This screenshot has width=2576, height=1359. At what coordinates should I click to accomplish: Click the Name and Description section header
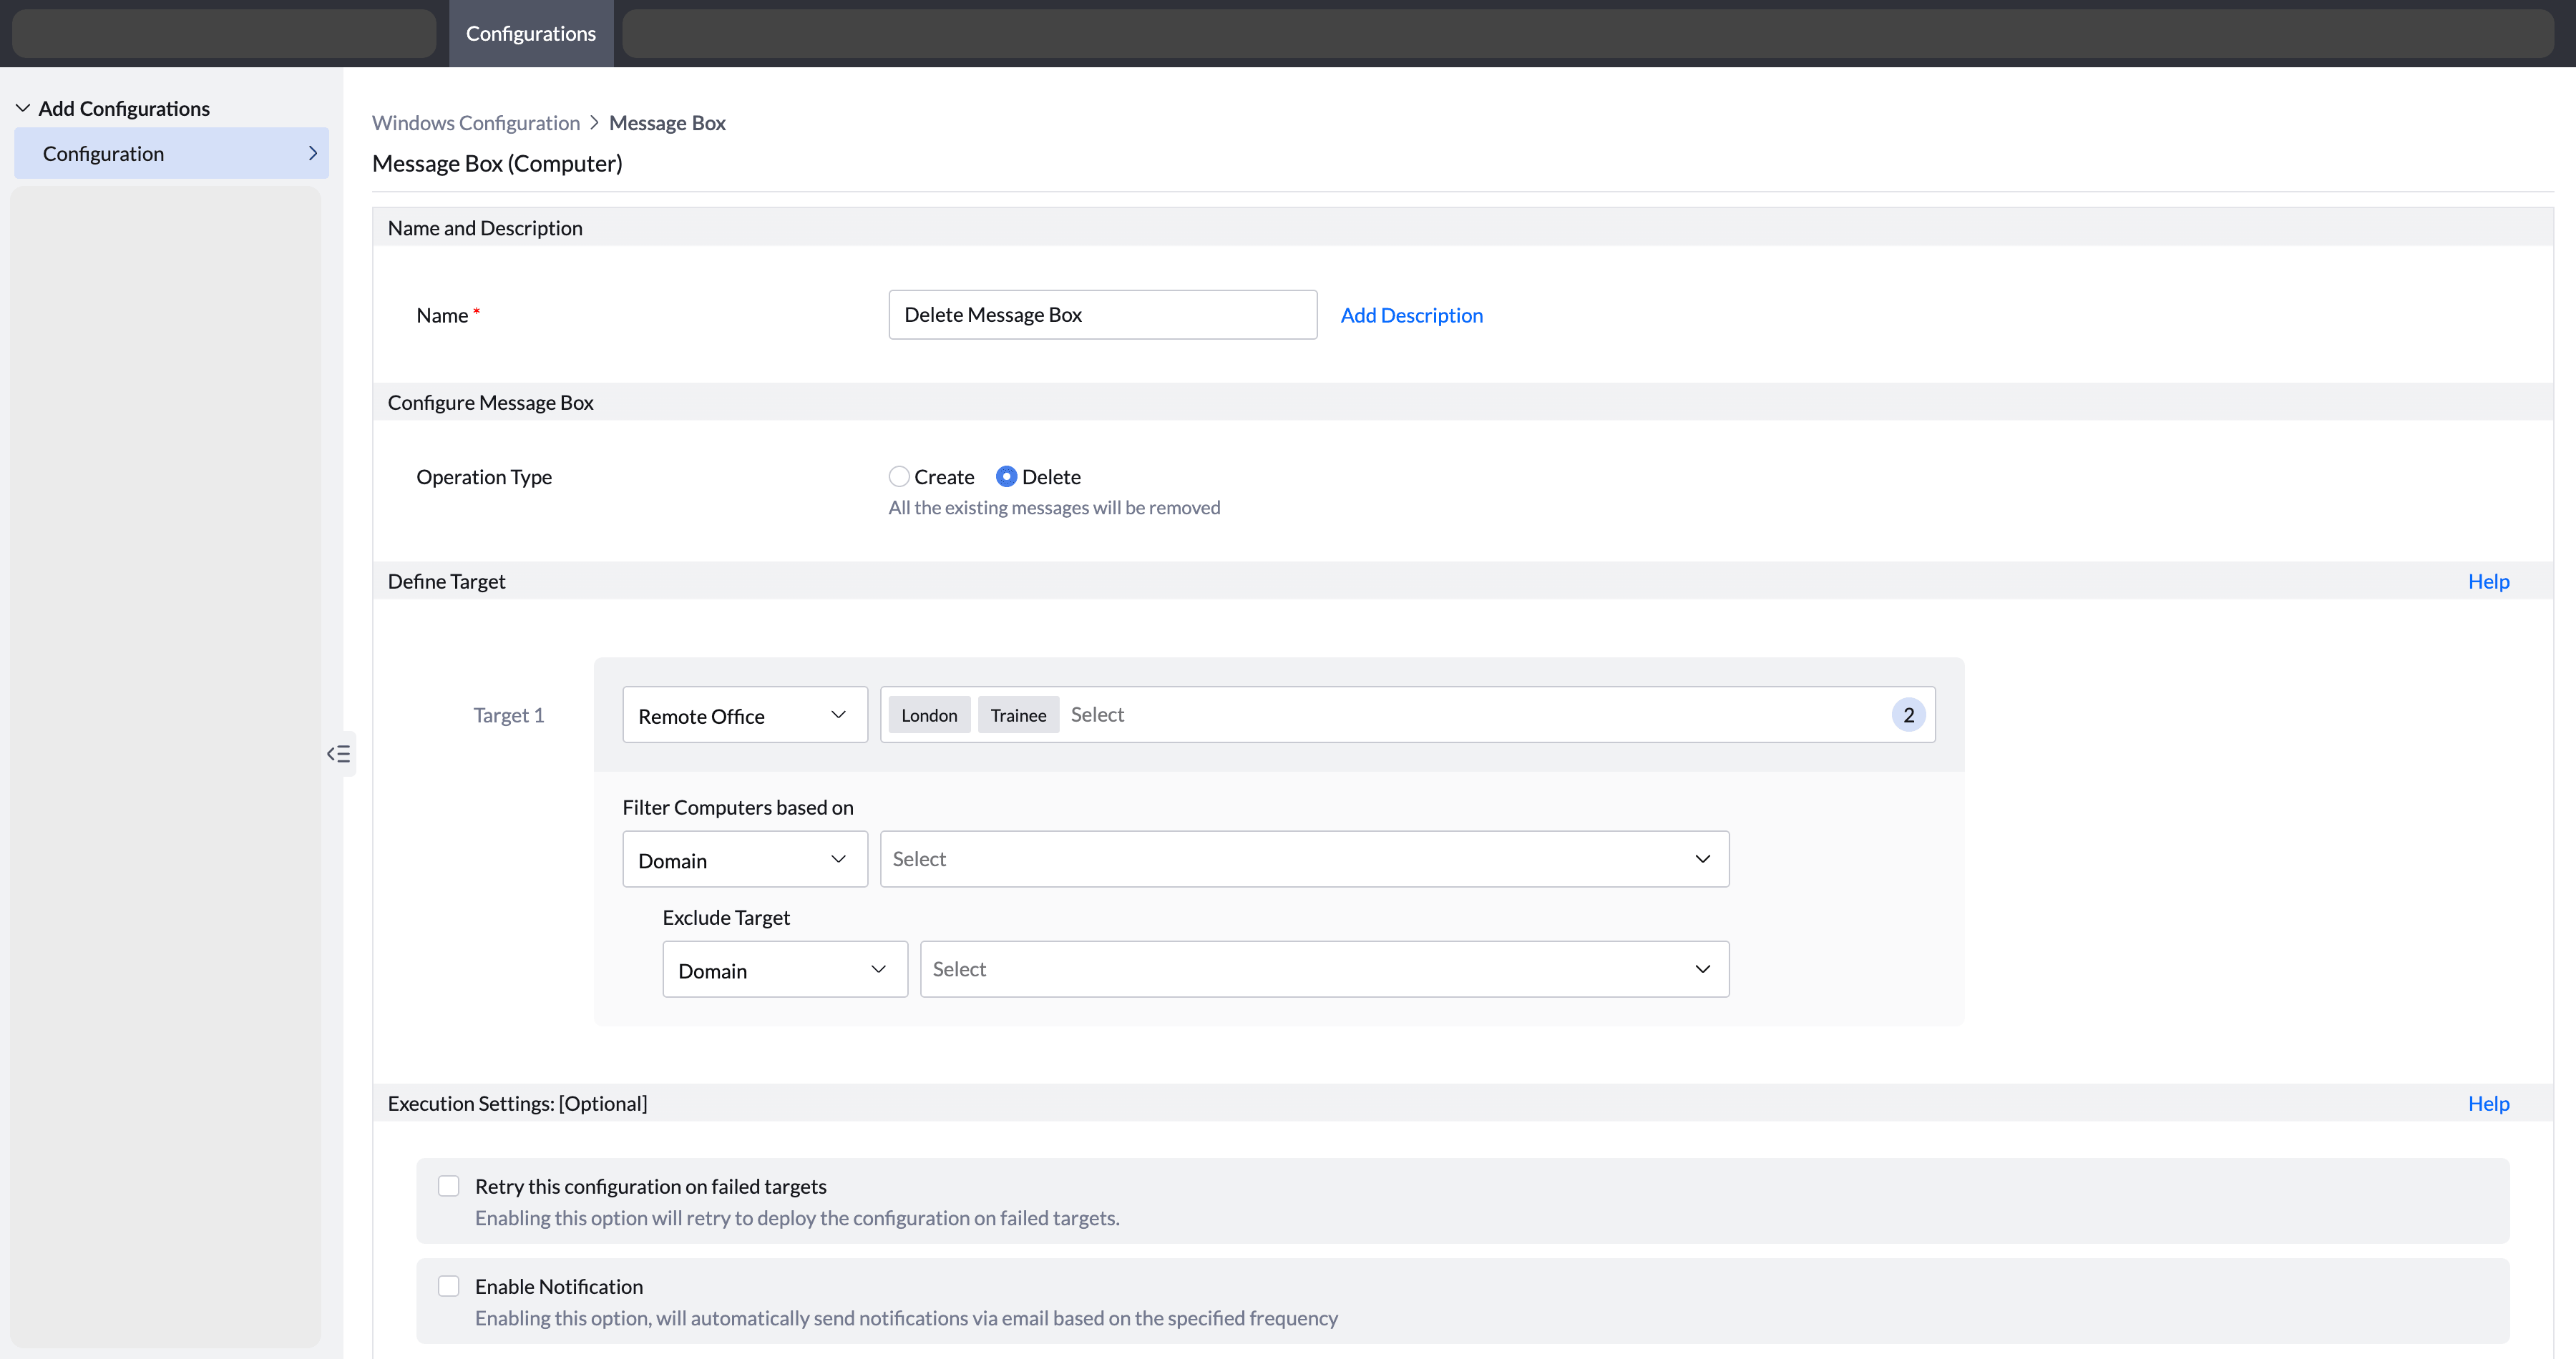(484, 228)
